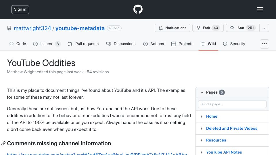Image resolution: width=276 pixels, height=155 pixels.
Task: Open the star list dropdown arrow
Action: pos(264,28)
